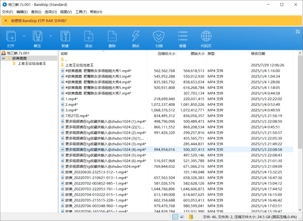
Task: Click the 打开 (Open) toolbar icon
Action: pos(11,36)
